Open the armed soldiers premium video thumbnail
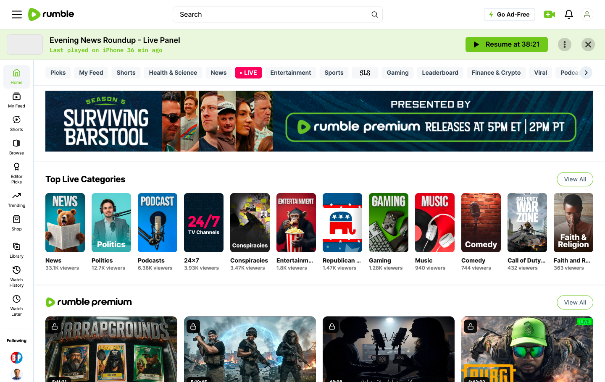Screen dimensions: 605x382 pyautogui.click(x=250, y=349)
